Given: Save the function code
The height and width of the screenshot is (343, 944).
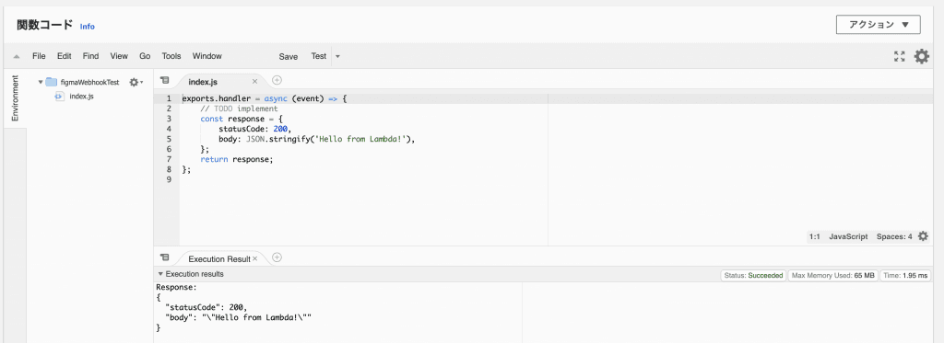Looking at the screenshot, I should tap(289, 56).
